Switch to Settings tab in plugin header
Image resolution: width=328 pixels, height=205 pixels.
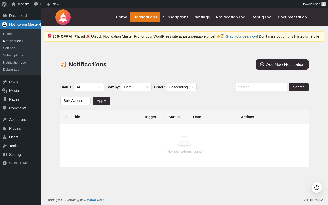[x=202, y=17]
